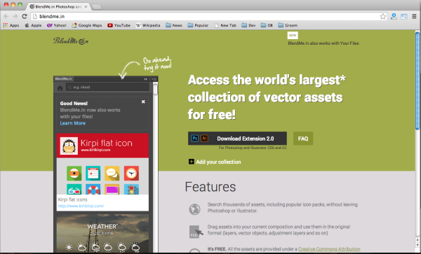Viewport: 421px width, 254px height.
Task: Select the sun weather icon
Action: 69,247
